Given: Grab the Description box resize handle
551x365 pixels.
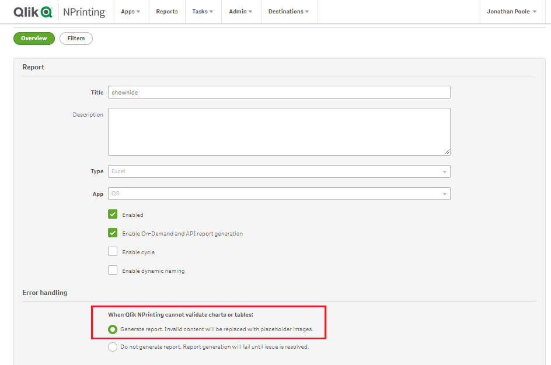Looking at the screenshot, I should pyautogui.click(x=447, y=152).
